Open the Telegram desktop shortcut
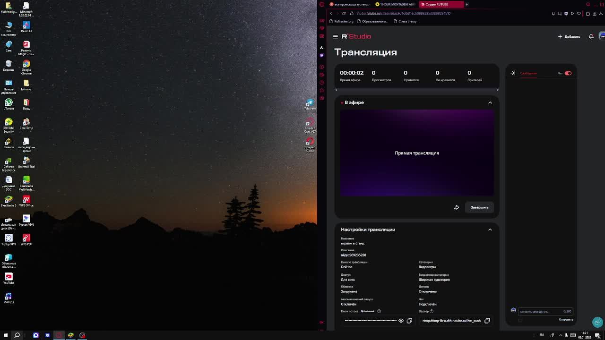 [310, 104]
